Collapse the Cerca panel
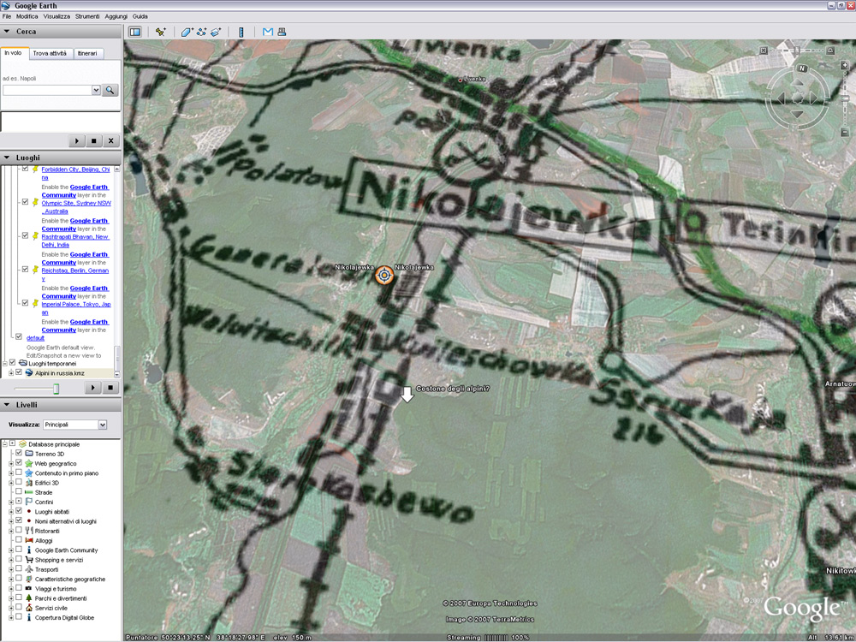This screenshot has height=642, width=856. tap(7, 32)
